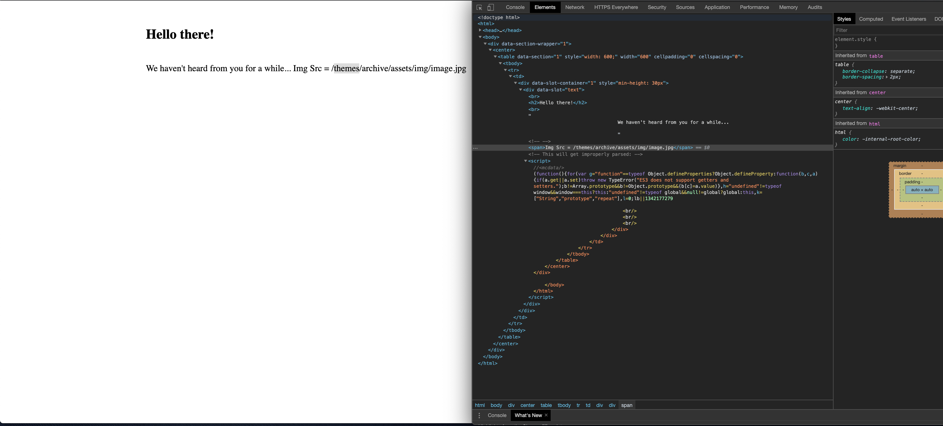Switch to the Console tab

tap(515, 7)
